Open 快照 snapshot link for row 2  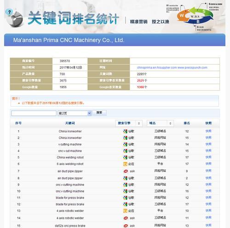click(x=208, y=137)
